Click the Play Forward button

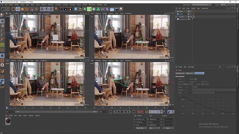(122, 112)
